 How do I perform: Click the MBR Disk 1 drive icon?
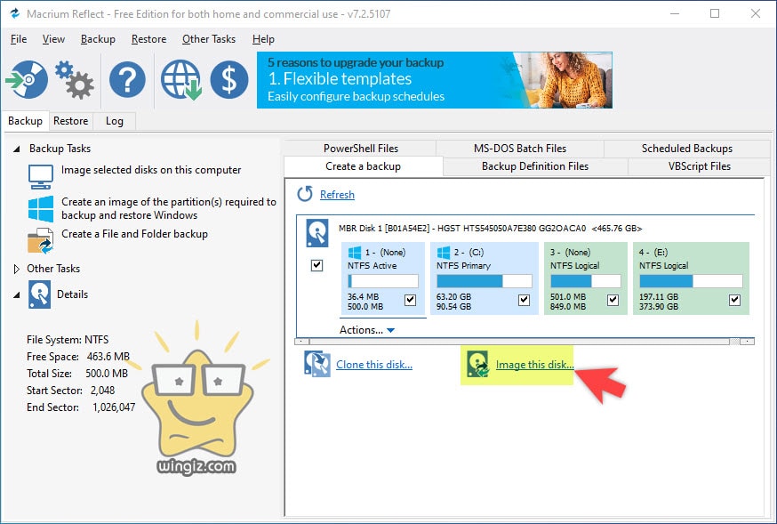[x=317, y=233]
